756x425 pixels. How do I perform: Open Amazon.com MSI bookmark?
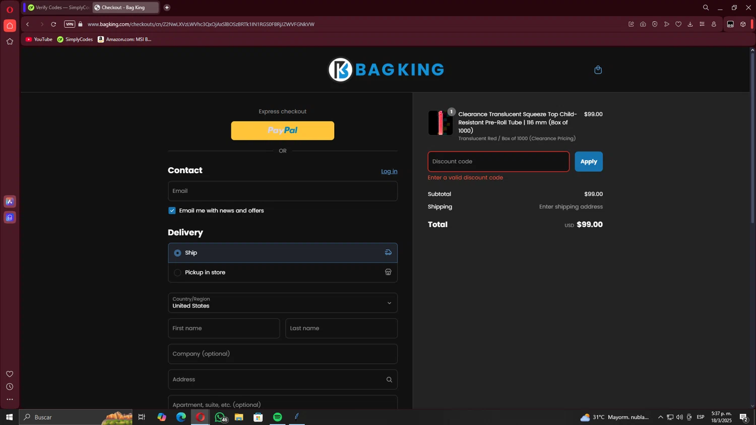[x=124, y=39]
